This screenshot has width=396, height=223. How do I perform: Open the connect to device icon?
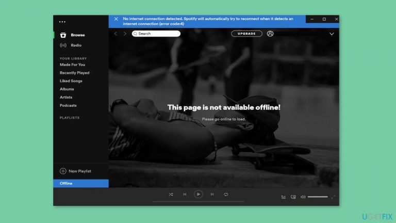tap(293, 197)
